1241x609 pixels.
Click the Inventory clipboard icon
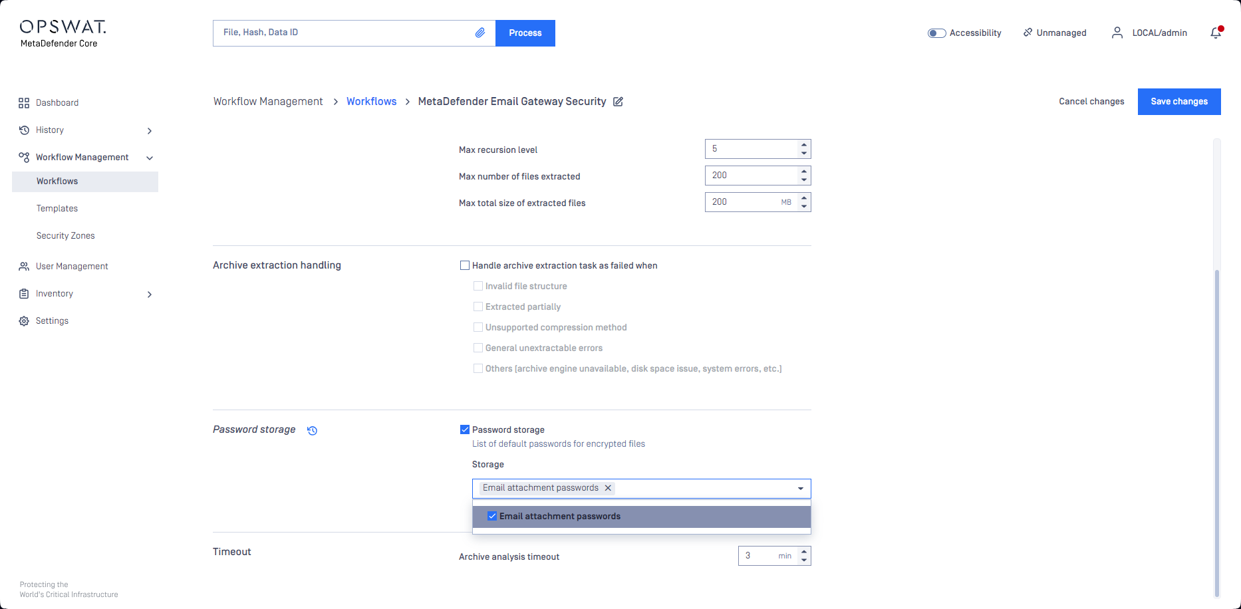coord(24,294)
